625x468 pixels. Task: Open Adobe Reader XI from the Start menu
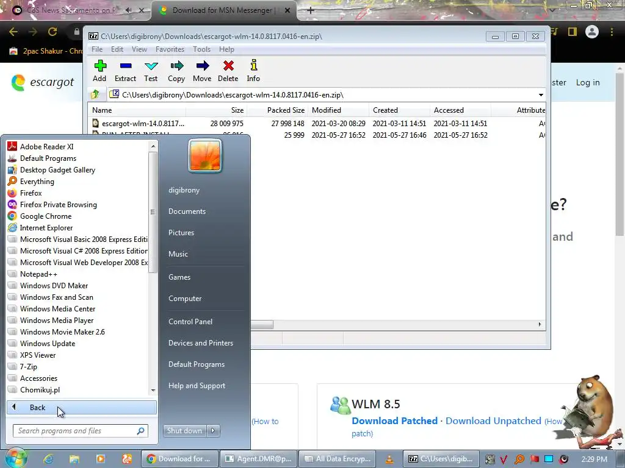[46, 146]
